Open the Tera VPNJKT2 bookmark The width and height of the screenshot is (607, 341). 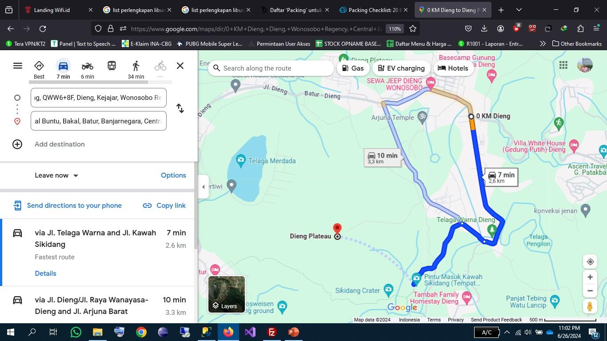click(x=25, y=44)
